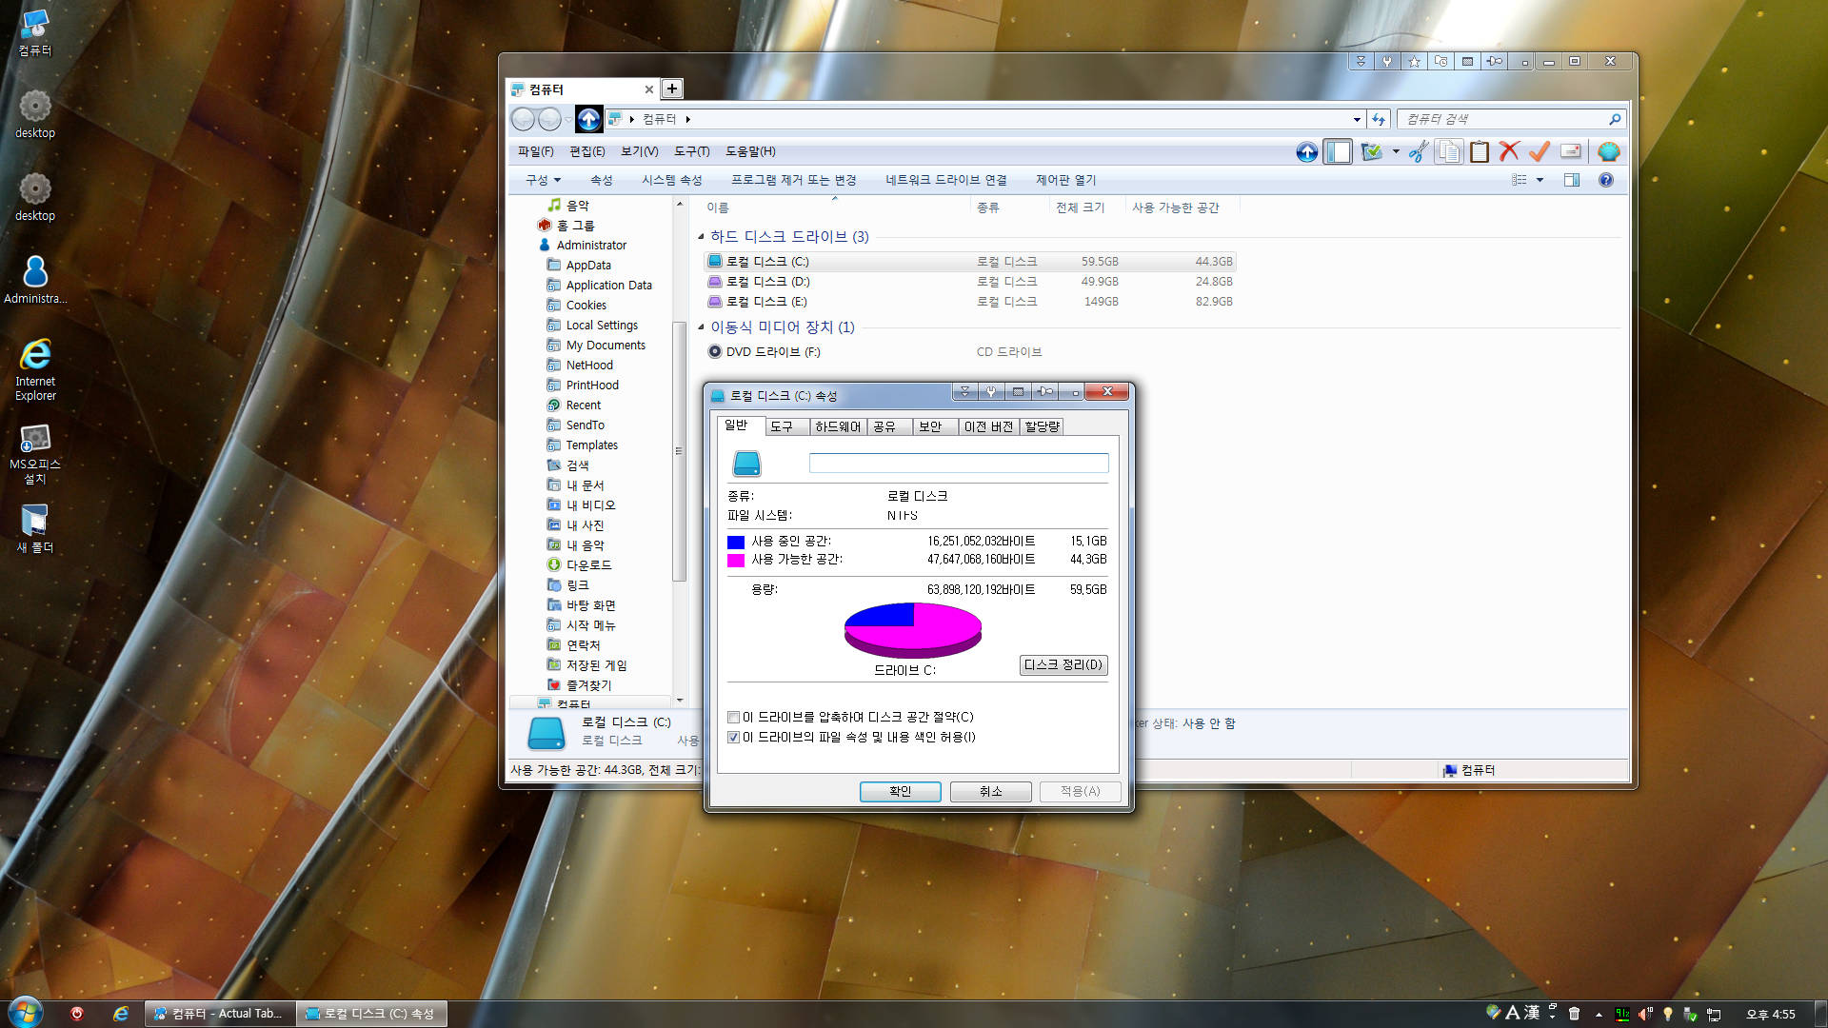Click the drive label input field
The image size is (1828, 1028).
coord(959,464)
